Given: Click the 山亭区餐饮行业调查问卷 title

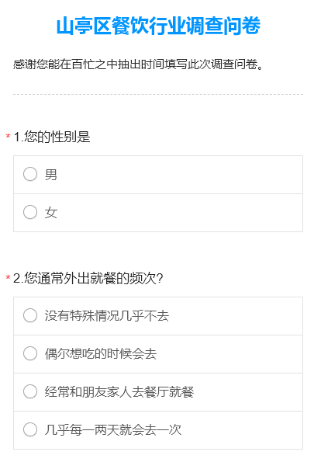Looking at the screenshot, I should [158, 26].
